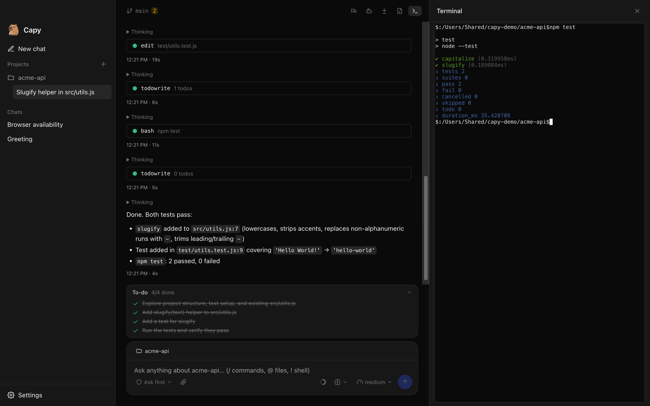Open the chat conversations icon in top toolbar
This screenshot has width=650, height=406.
[x=353, y=11]
